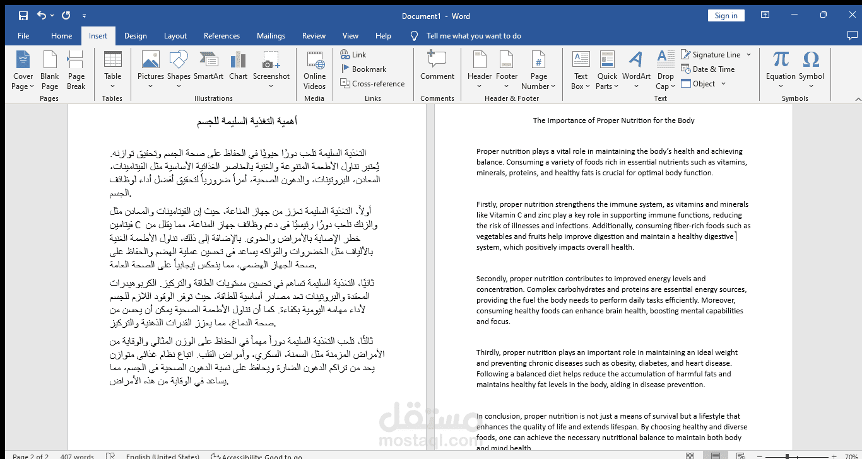Switch to Read Mode view icon
The height and width of the screenshot is (459, 862).
[689, 456]
